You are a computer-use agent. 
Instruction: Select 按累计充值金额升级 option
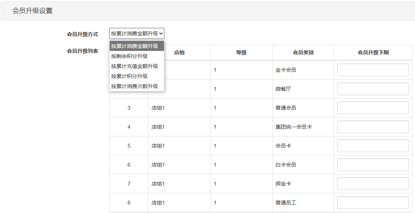(x=137, y=66)
